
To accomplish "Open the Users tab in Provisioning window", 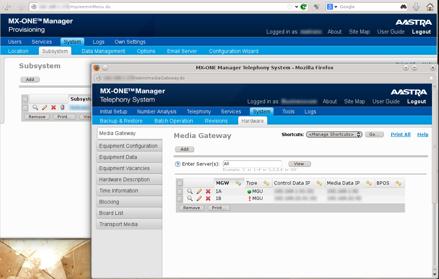I will (x=15, y=42).
